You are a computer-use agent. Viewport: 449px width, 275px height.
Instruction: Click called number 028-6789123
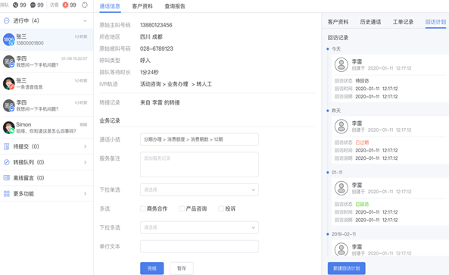(156, 48)
